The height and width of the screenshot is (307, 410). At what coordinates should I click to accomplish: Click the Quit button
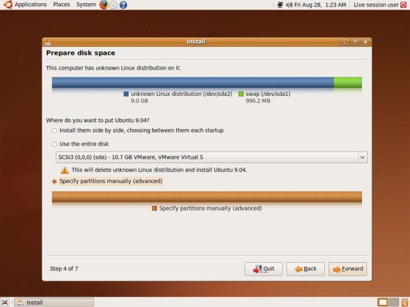pos(263,269)
